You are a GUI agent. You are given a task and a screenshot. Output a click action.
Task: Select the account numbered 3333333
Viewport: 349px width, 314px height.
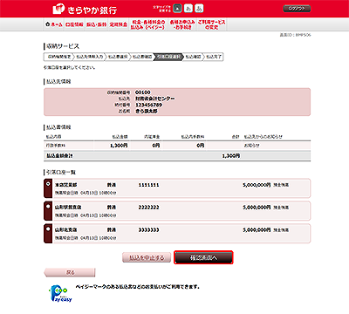[48, 229]
